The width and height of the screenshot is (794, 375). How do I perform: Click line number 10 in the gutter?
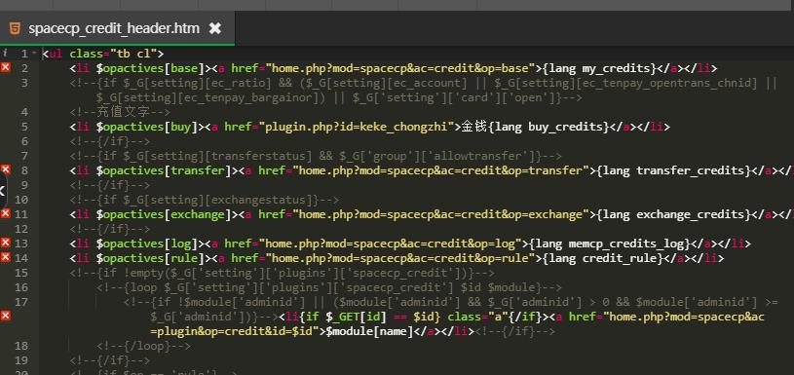coord(21,200)
